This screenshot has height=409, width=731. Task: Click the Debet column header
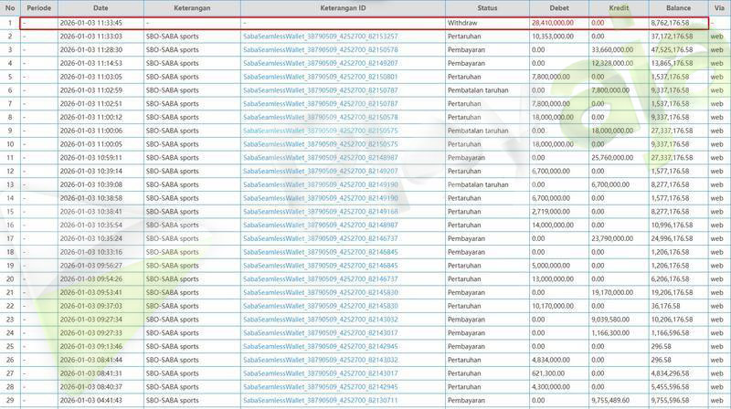coord(558,6)
